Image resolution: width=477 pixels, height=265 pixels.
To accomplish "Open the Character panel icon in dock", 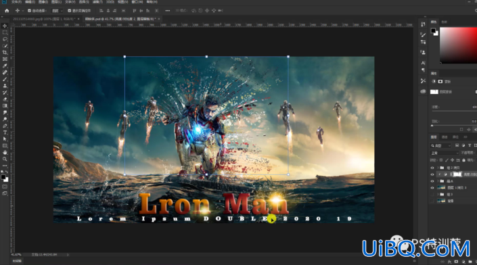I will click(x=423, y=63).
